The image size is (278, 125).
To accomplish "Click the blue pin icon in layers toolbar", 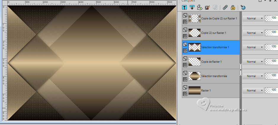I will point(243,8).
